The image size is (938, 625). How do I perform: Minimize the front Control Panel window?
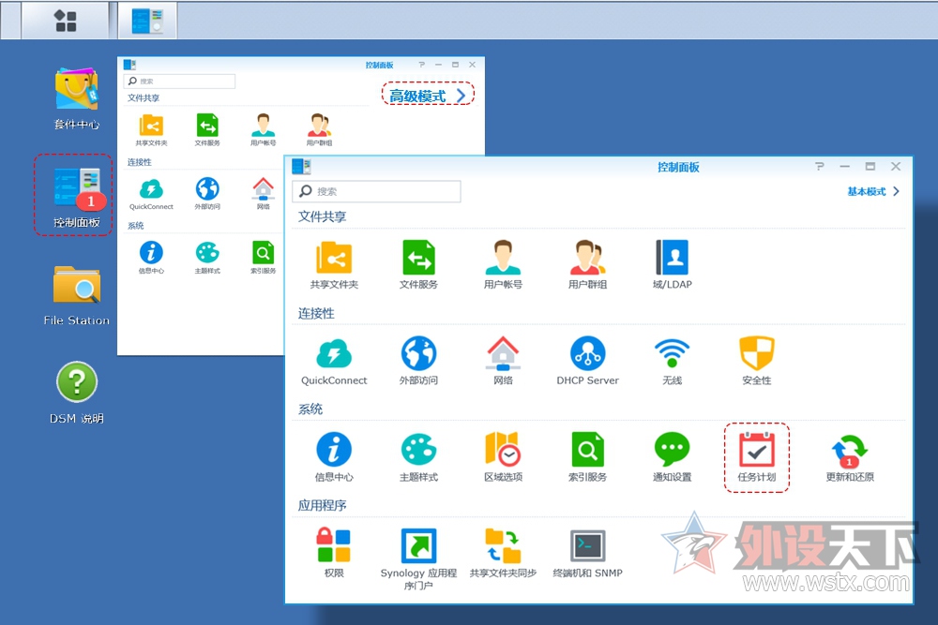click(844, 166)
